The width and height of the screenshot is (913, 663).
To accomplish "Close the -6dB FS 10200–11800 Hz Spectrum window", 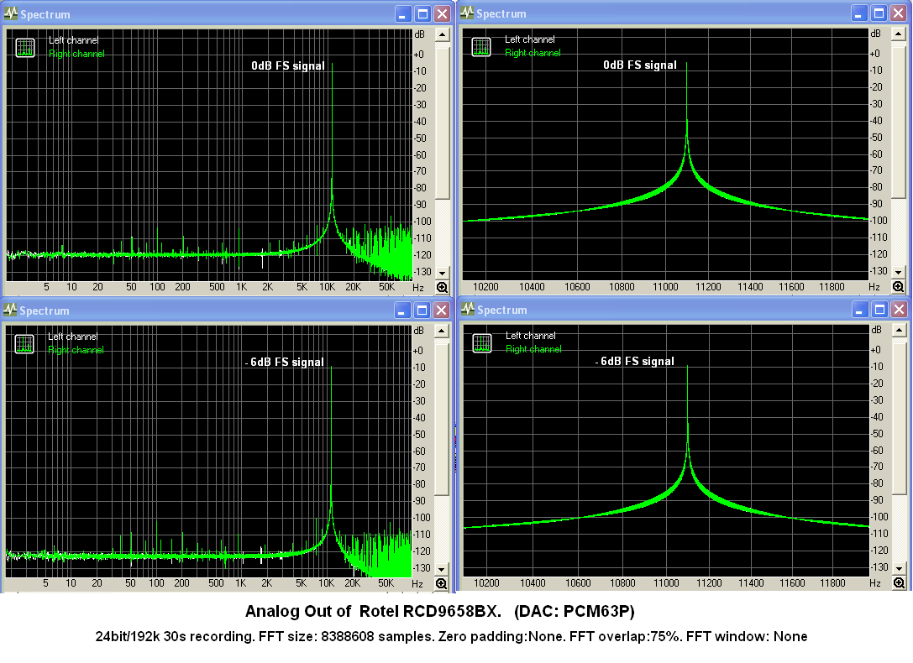I will [x=900, y=310].
